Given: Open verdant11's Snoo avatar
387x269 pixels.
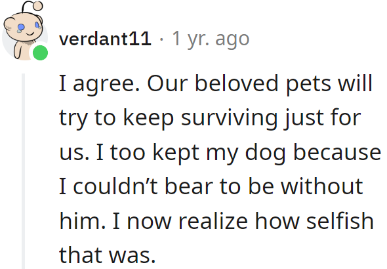Looking at the screenshot, I should click(25, 31).
